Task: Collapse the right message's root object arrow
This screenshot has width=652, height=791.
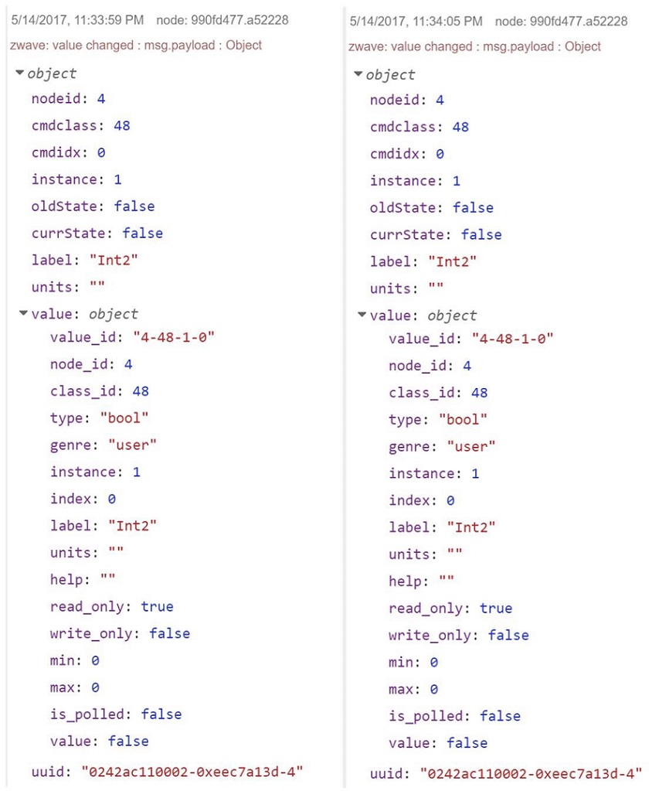Action: click(x=358, y=75)
